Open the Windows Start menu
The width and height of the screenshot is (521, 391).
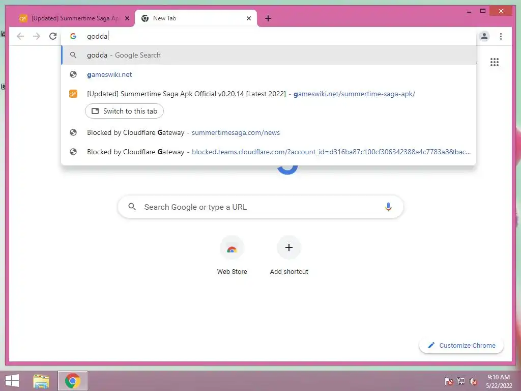12,381
